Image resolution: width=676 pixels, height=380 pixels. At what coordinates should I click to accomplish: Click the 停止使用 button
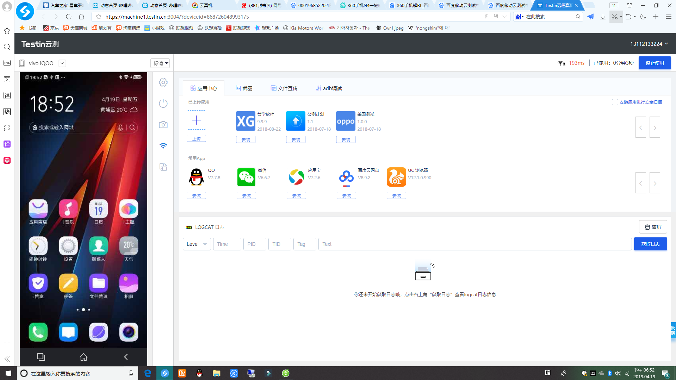[655, 63]
